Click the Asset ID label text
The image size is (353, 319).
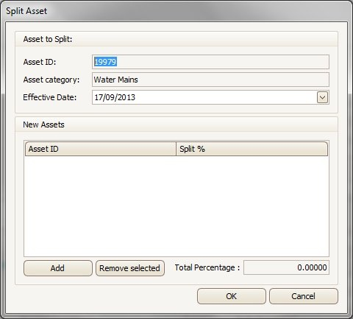pyautogui.click(x=40, y=62)
